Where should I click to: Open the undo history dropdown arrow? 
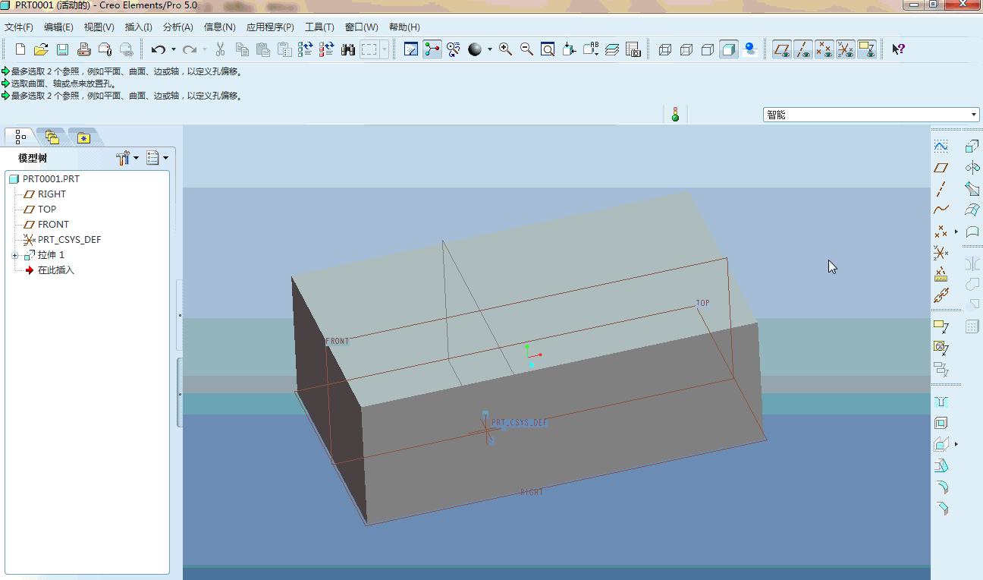click(x=173, y=49)
